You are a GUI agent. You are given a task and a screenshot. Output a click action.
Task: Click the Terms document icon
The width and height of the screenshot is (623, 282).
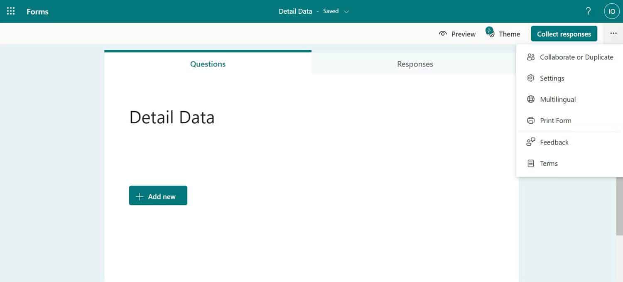(x=530, y=163)
